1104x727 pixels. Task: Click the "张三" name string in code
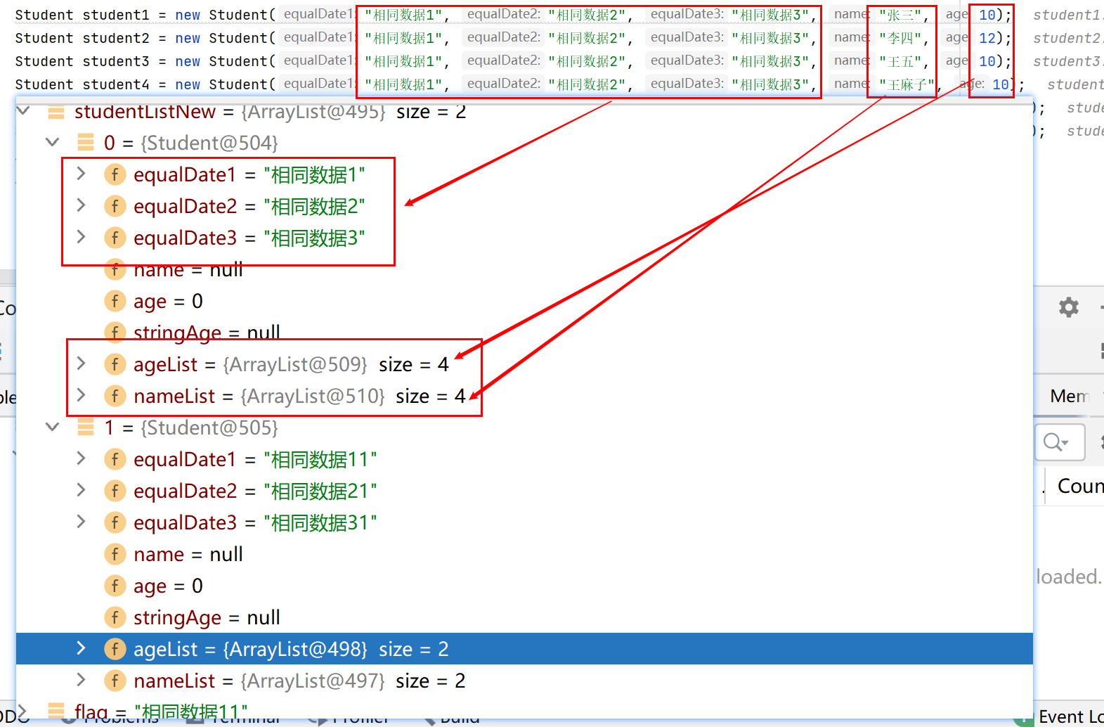[900, 15]
